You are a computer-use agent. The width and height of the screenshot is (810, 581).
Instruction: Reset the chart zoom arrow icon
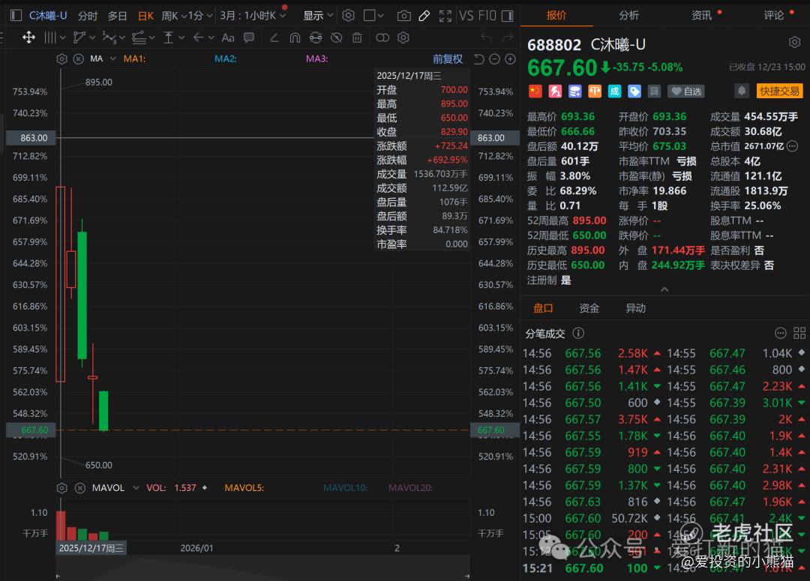tap(478, 59)
